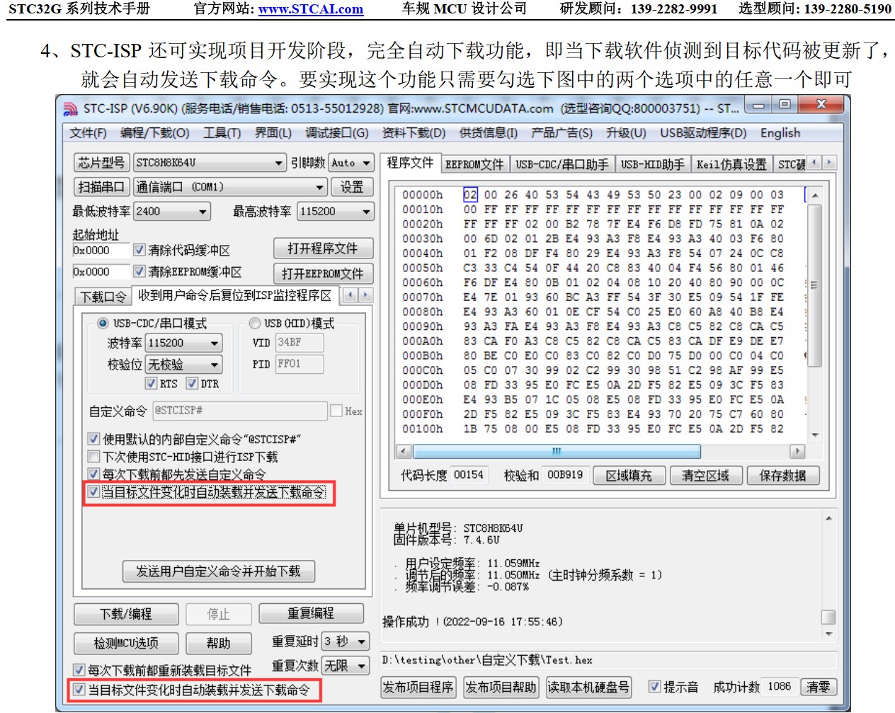Select USB (HID)模式 radio button
This screenshot has width=895, height=713.
[x=254, y=324]
